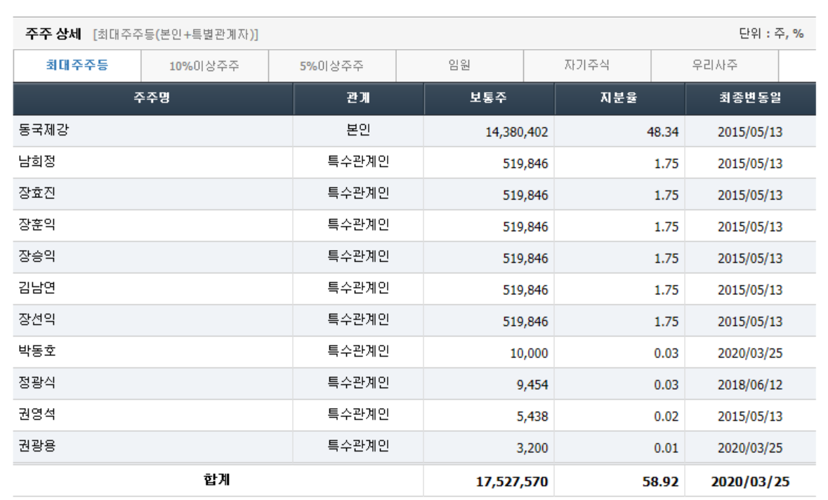Switch to the 최대주주등 tab

click(77, 65)
